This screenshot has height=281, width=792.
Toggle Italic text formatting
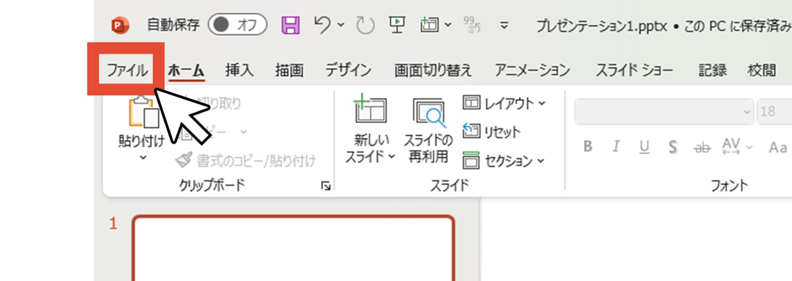tap(616, 147)
